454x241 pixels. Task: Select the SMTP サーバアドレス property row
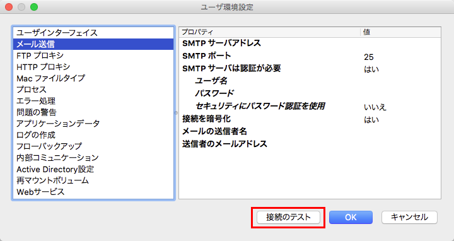point(310,43)
